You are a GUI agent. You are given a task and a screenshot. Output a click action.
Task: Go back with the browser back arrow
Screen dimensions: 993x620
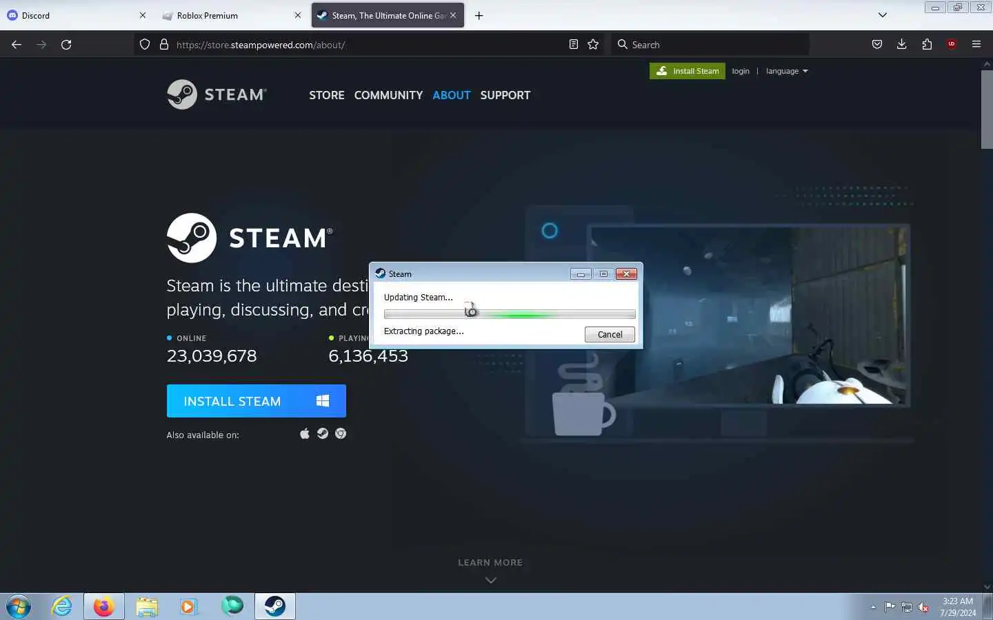pyautogui.click(x=17, y=44)
